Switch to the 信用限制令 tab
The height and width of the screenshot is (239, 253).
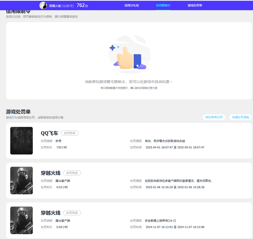163,5
